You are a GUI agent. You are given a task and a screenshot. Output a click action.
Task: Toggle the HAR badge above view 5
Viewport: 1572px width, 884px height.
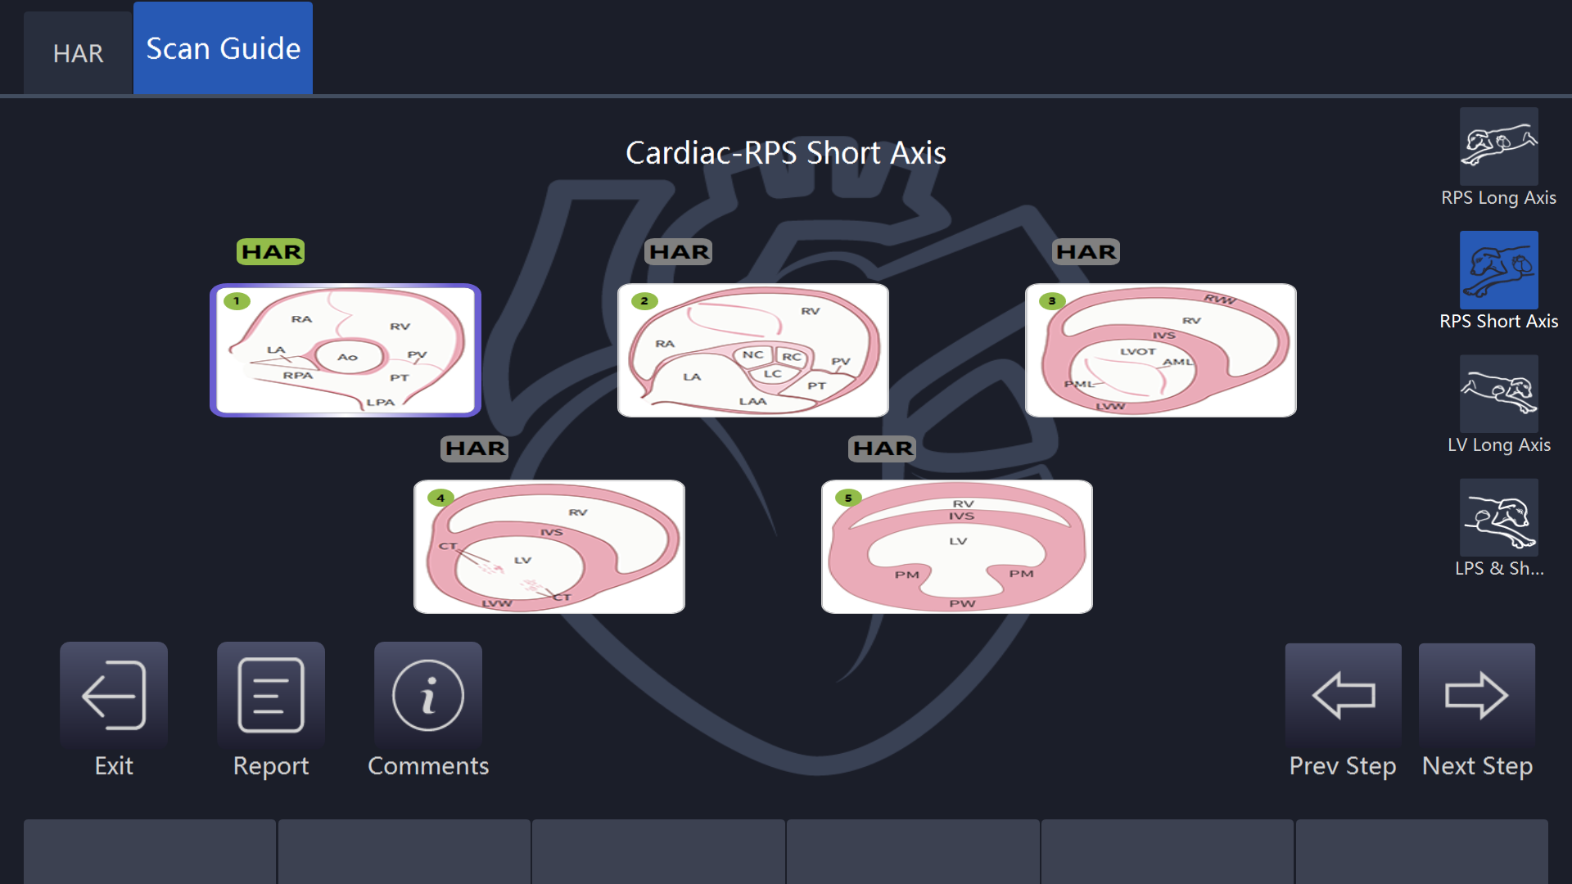pos(883,449)
